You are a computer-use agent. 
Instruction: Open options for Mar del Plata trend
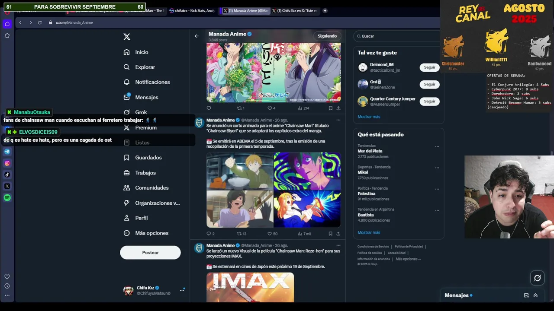pos(437,146)
